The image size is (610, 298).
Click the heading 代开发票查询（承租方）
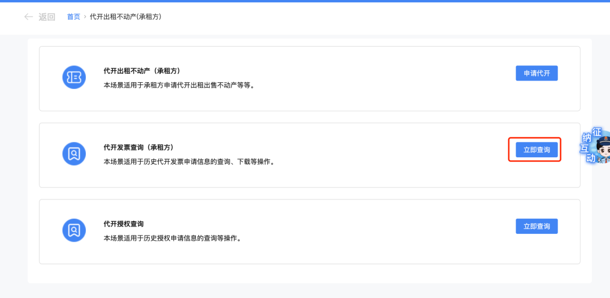point(138,148)
